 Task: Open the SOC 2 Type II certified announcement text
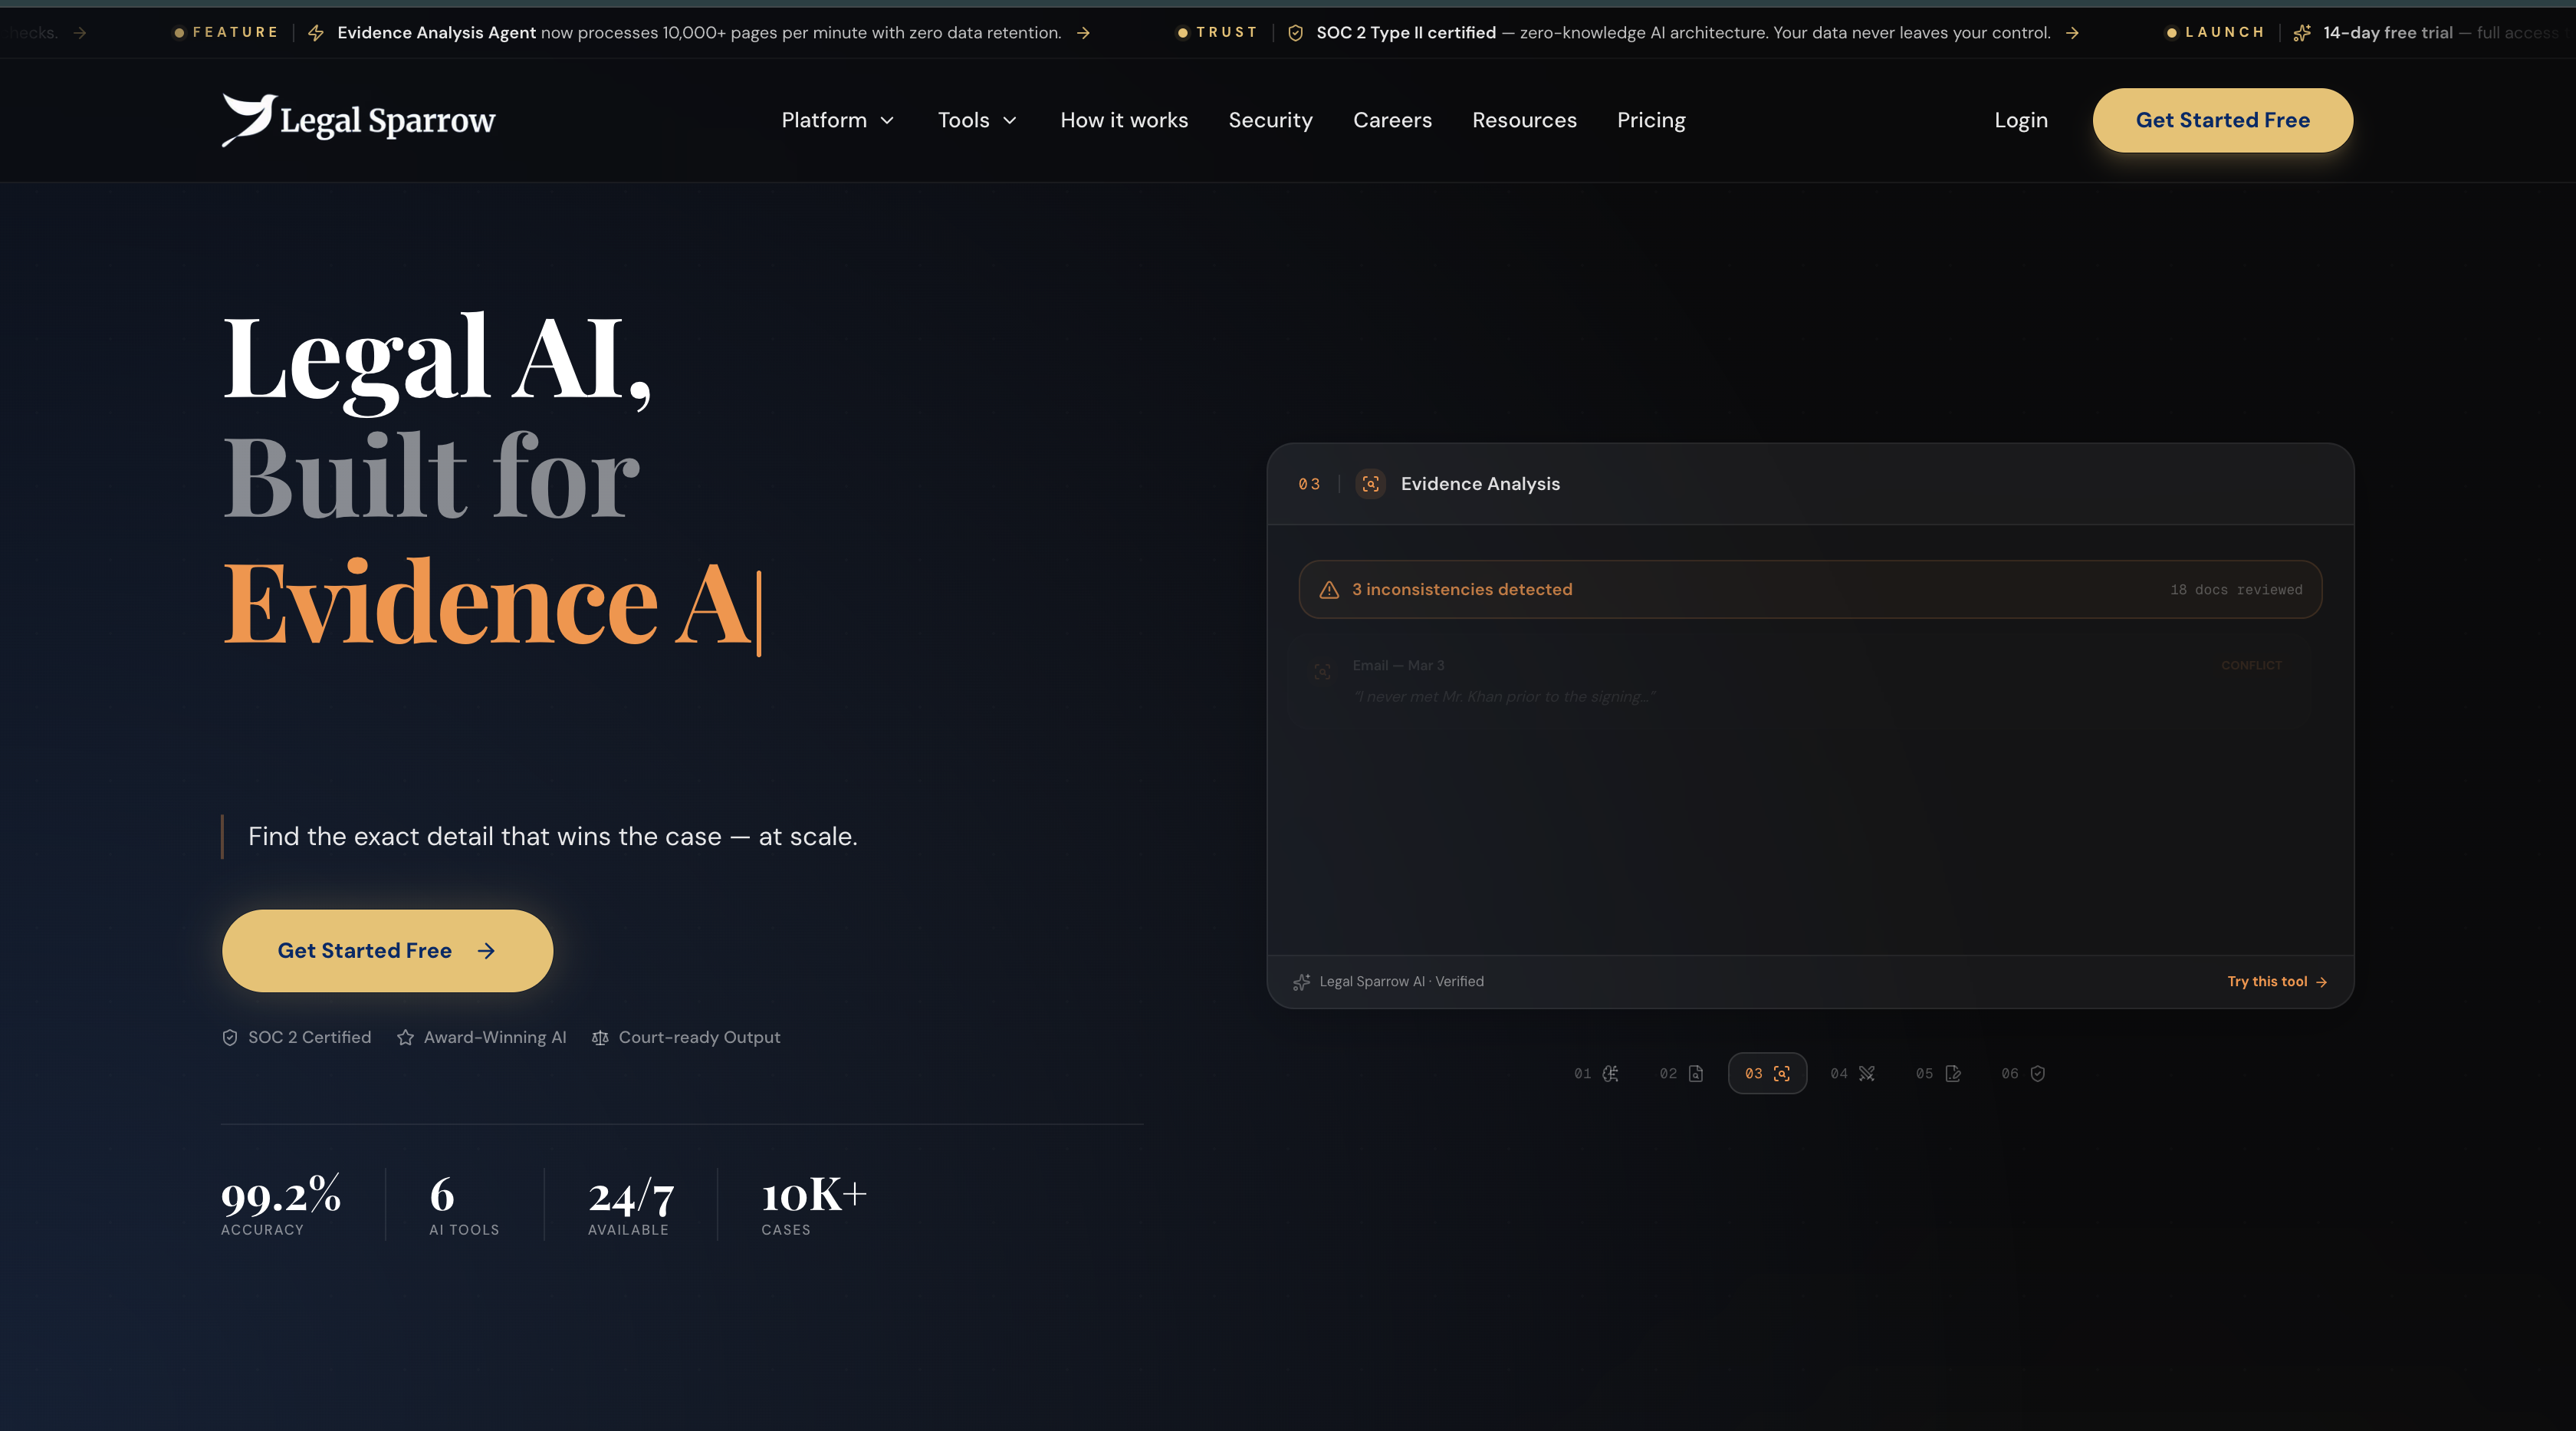pyautogui.click(x=1683, y=33)
